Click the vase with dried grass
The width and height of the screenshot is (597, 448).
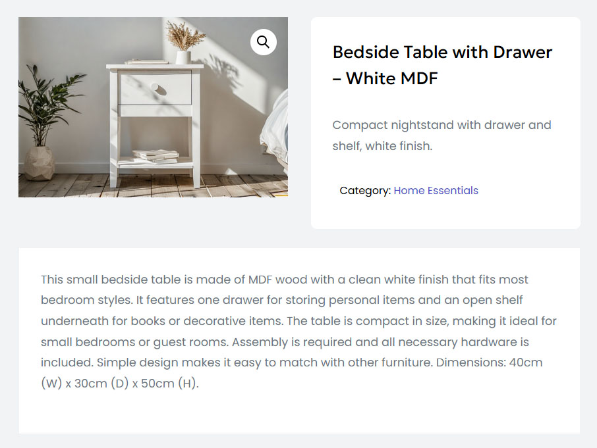183,46
